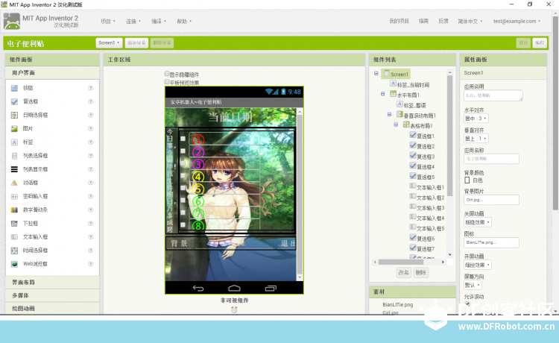Image resolution: width=559 pixels, height=343 pixels.
Task: Click the 水平布局1 layout icon in the component tree
Action: tap(393, 94)
